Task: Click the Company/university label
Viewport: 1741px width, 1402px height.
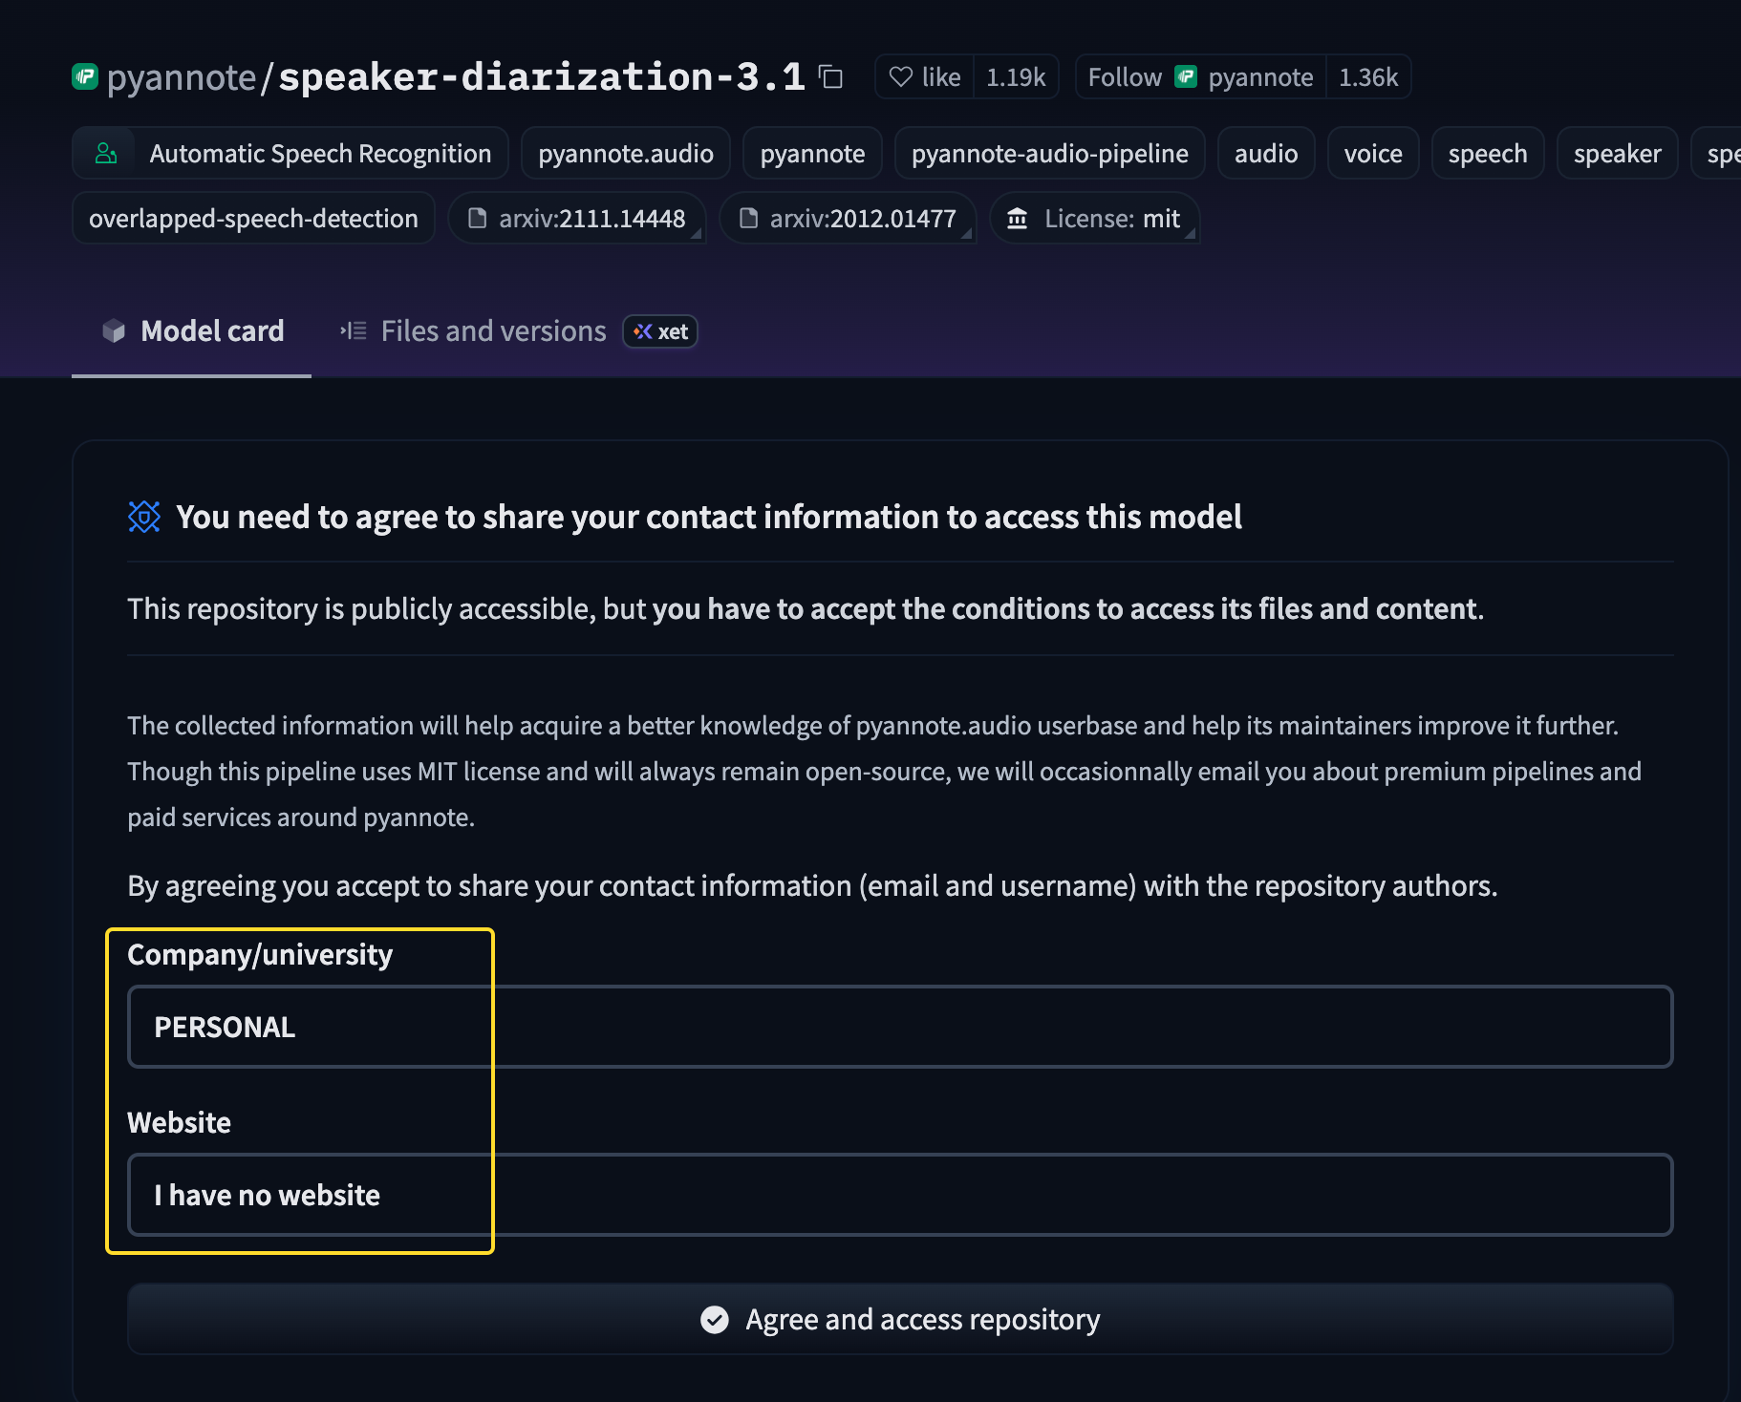Action: [x=260, y=955]
